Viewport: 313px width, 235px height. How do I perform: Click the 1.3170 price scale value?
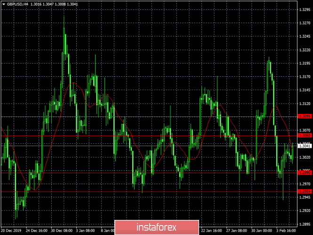(x=305, y=77)
